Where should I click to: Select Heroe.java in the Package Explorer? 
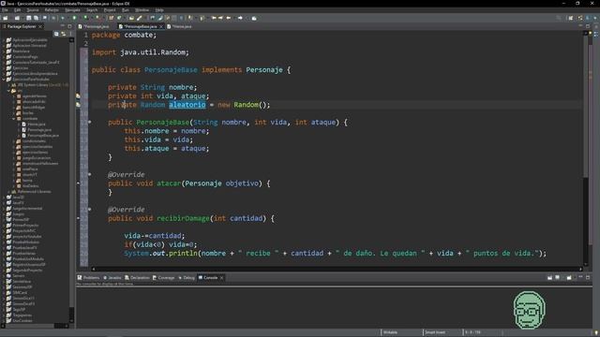[x=34, y=125]
